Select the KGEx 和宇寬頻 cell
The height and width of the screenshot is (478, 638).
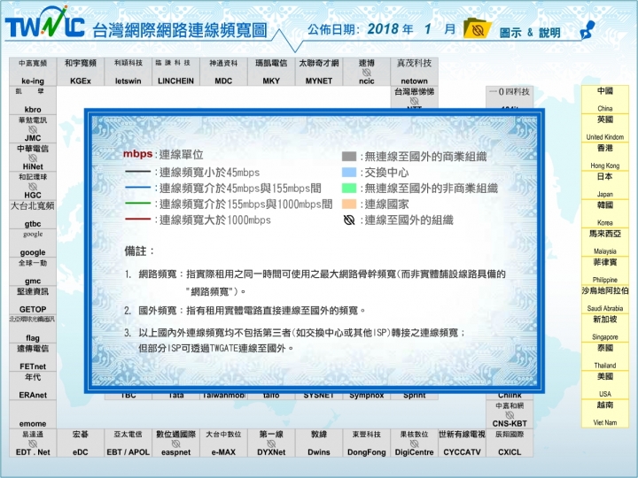pos(81,72)
